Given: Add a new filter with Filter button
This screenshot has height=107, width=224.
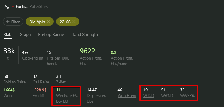Looking at the screenshot, I should [13, 22].
